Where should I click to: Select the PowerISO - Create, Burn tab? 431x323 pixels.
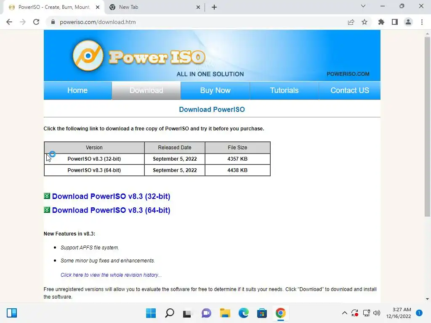(54, 7)
